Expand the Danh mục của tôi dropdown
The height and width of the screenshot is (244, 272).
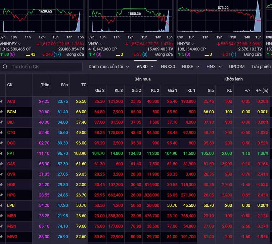[x=108, y=67]
